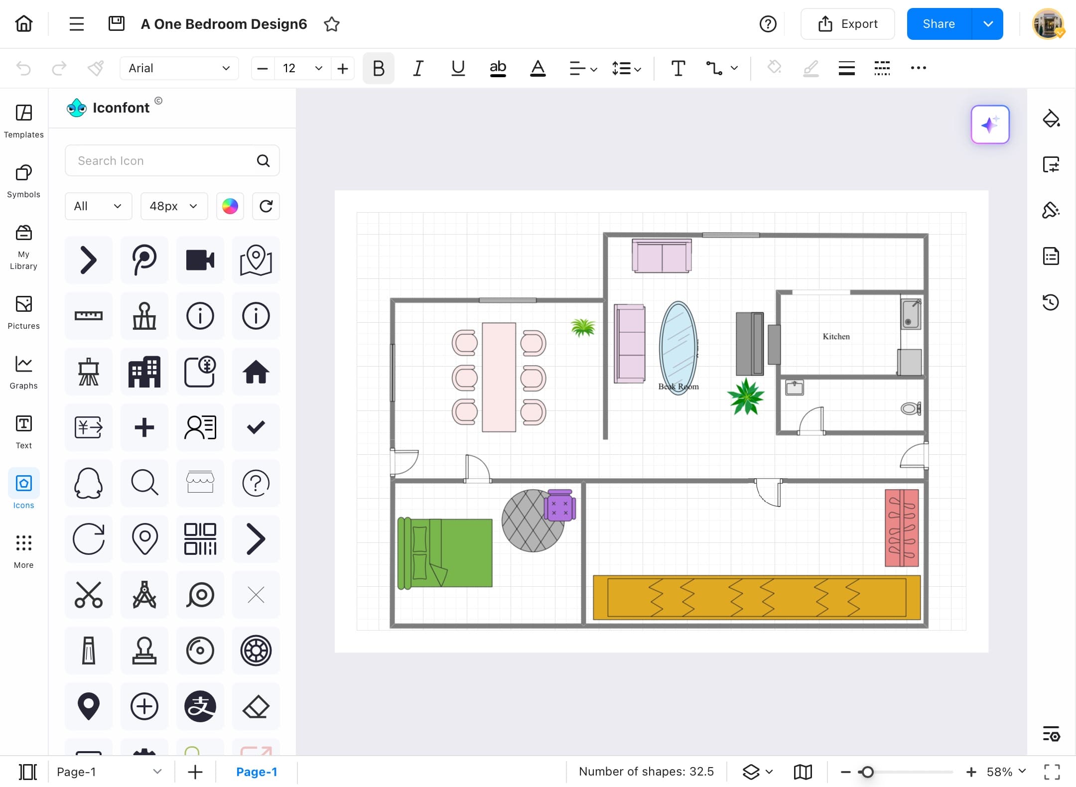Screen dimensions: 1076x787
Task: Click the Share button
Action: 939,23
